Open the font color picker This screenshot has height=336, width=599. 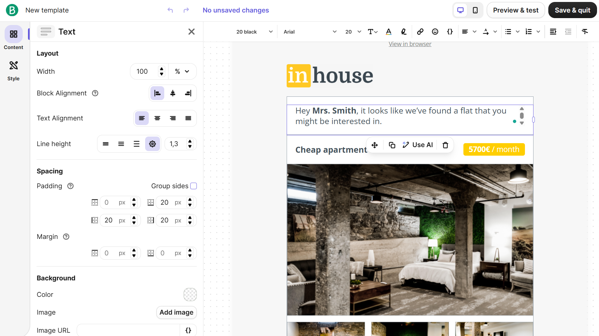point(389,32)
